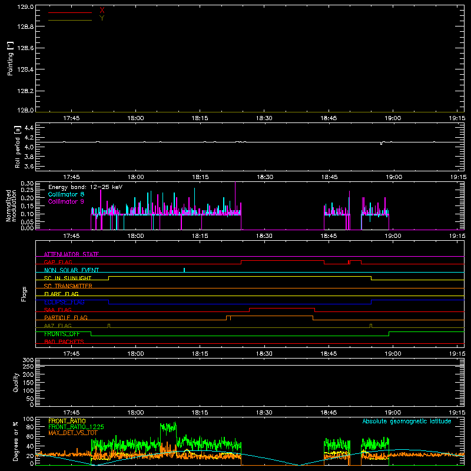Click the 128.8 tick on Pointing axis
This screenshot has height=471, width=471.
coord(25,26)
